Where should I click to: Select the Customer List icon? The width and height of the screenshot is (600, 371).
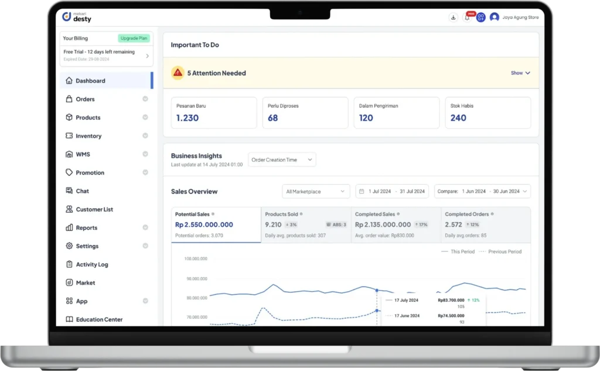[70, 209]
